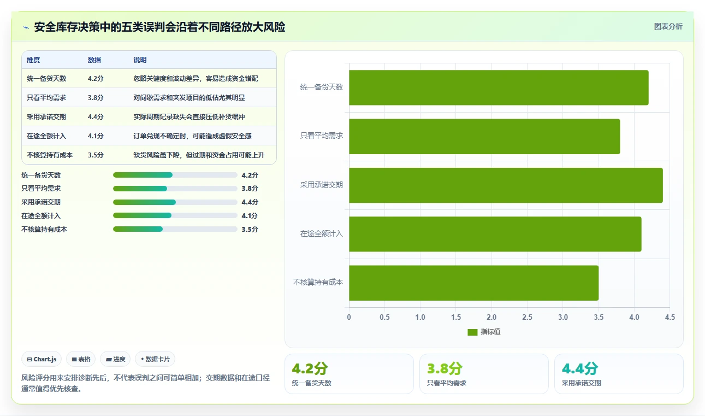Viewport: 705px width, 416px height.
Task: Click the 表格 tag chip
Action: pos(81,359)
